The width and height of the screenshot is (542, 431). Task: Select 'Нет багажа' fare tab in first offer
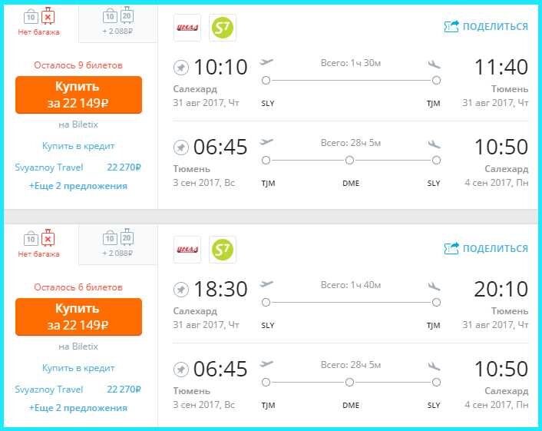[38, 22]
